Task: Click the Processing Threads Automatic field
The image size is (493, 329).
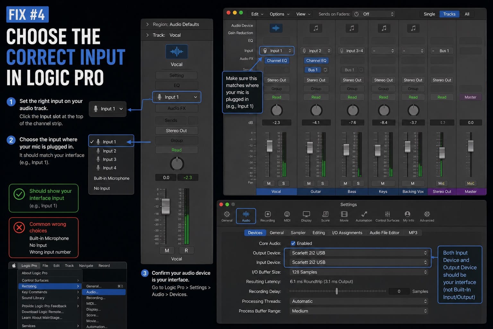Action: [x=358, y=301]
